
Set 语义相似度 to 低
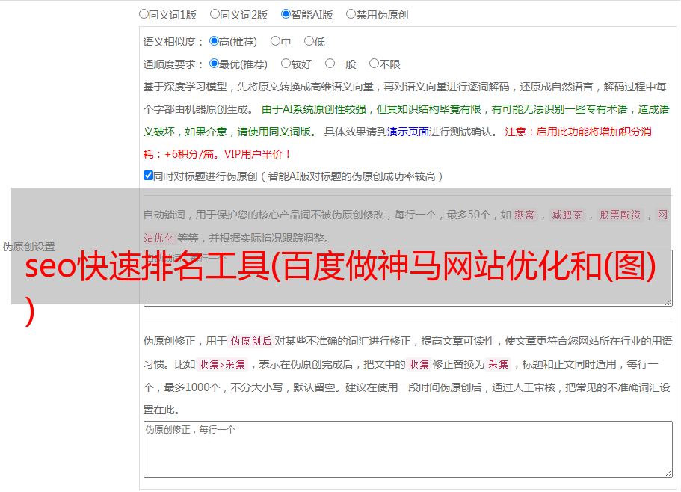coord(309,41)
